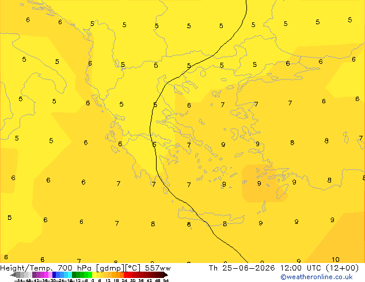
Task: Click the 557ww model label
Action: pyautogui.click(x=158, y=268)
